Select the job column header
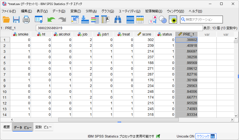The height and width of the screenshot is (140, 239). [82, 34]
